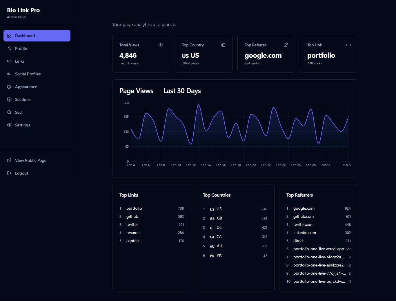Viewport: 396px width, 301px height.
Task: Open the Profile menu item
Action: click(37, 48)
